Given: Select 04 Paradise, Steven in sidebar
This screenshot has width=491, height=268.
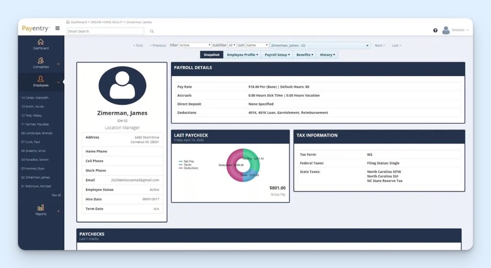Looking at the screenshot, I should coord(35,160).
